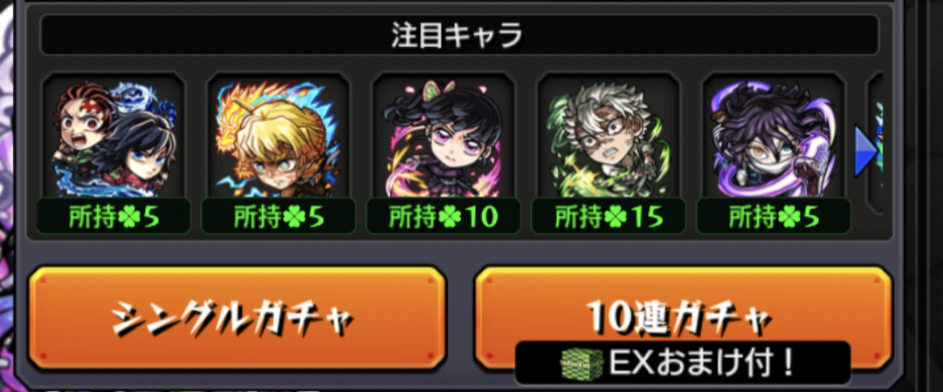Tap the 注目キャラ header bar
Viewport: 943px width, 392px height.
(x=459, y=36)
